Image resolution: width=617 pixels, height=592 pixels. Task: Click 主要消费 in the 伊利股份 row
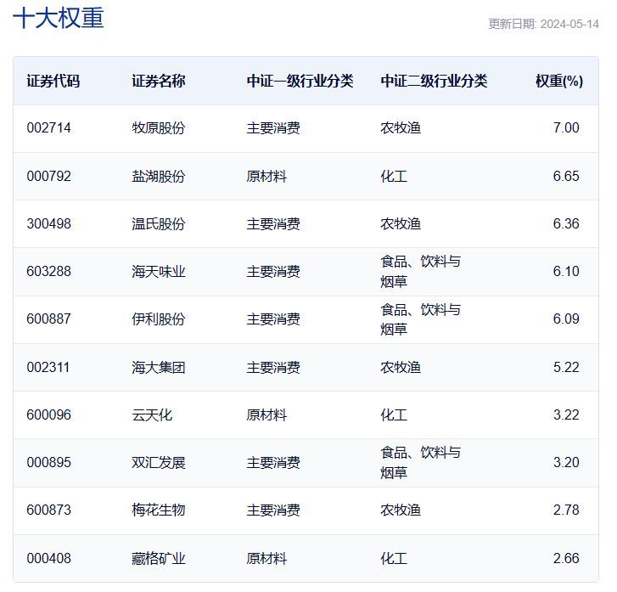273,319
